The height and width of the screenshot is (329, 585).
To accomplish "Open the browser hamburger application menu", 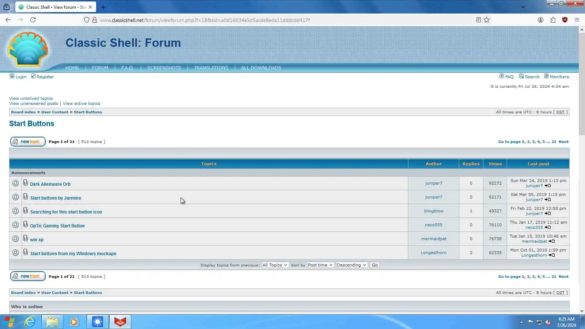I will click(577, 20).
